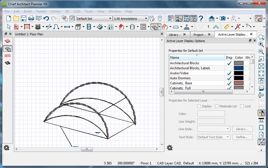Image resolution: width=268 pixels, height=168 pixels.
Task: Click the Name column header
Action: (196, 58)
